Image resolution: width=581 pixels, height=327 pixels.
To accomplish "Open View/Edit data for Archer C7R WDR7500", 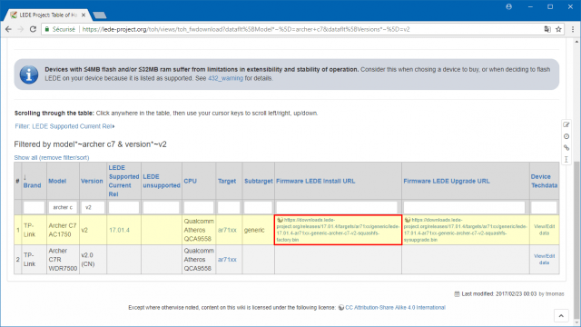I will (545, 260).
